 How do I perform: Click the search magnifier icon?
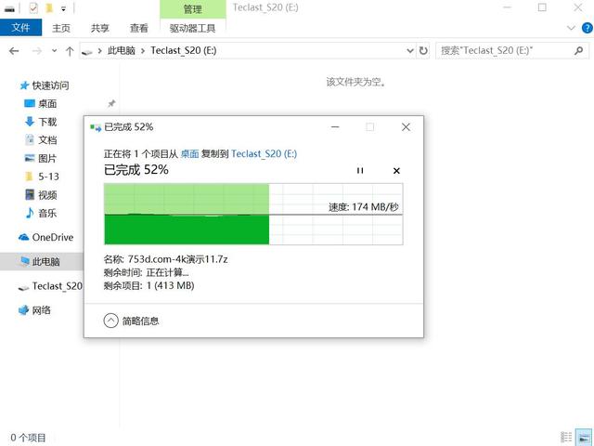pos(578,50)
